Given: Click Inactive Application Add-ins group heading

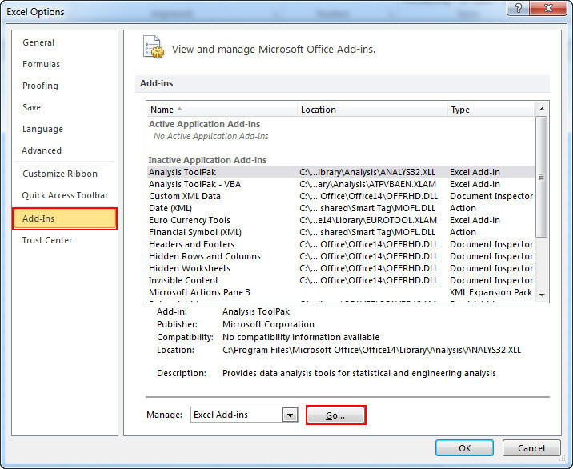Looking at the screenshot, I should pyautogui.click(x=207, y=160).
